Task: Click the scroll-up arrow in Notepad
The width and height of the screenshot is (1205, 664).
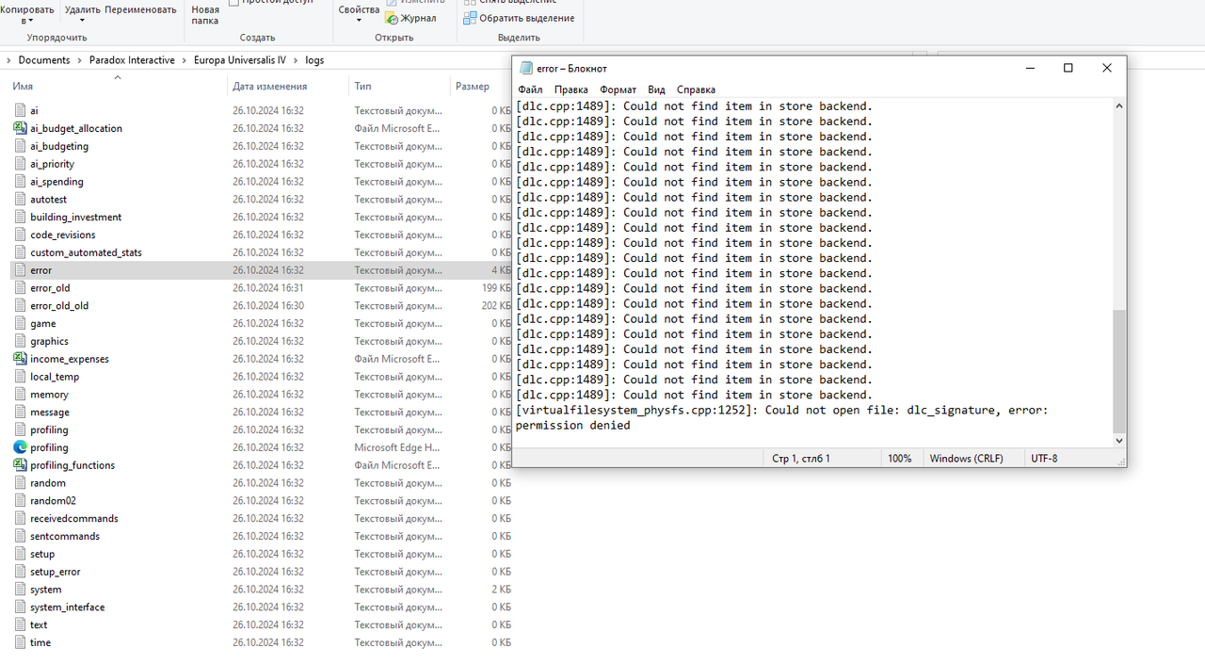Action: tap(1119, 106)
